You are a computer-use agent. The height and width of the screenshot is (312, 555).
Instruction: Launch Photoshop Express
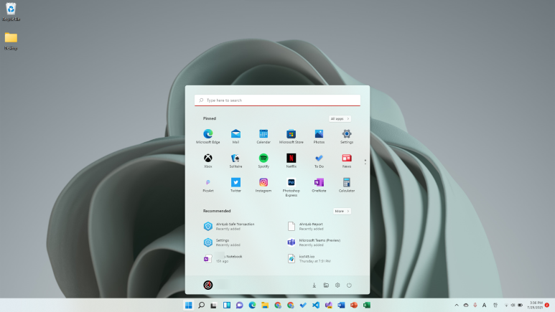tap(292, 187)
